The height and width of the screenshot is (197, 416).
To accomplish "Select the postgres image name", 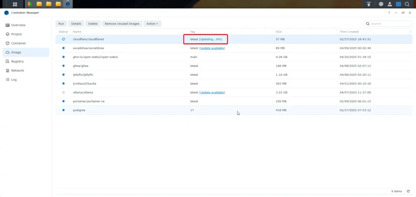I will click(79, 110).
